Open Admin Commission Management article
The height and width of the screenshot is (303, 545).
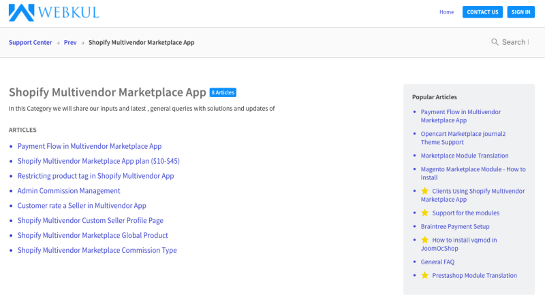(69, 191)
